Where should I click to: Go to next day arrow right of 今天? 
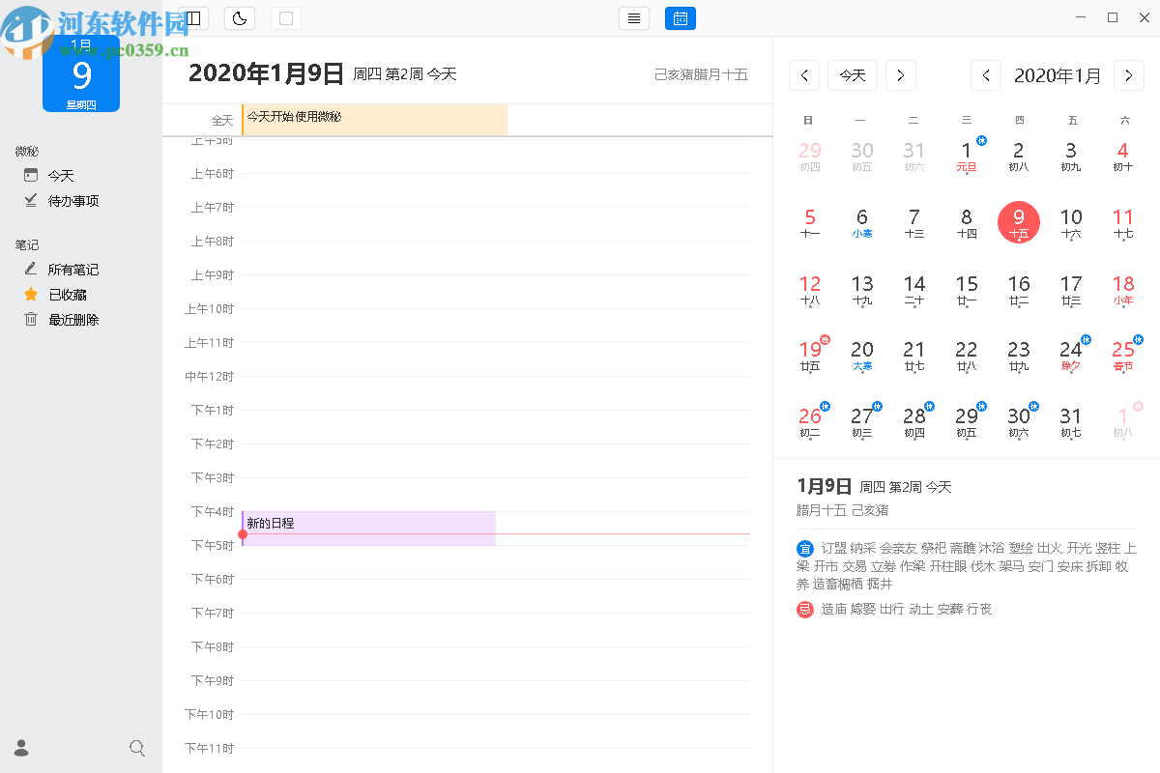tap(901, 75)
